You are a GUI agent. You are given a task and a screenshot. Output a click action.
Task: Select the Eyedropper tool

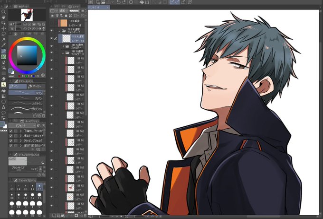(3, 45)
